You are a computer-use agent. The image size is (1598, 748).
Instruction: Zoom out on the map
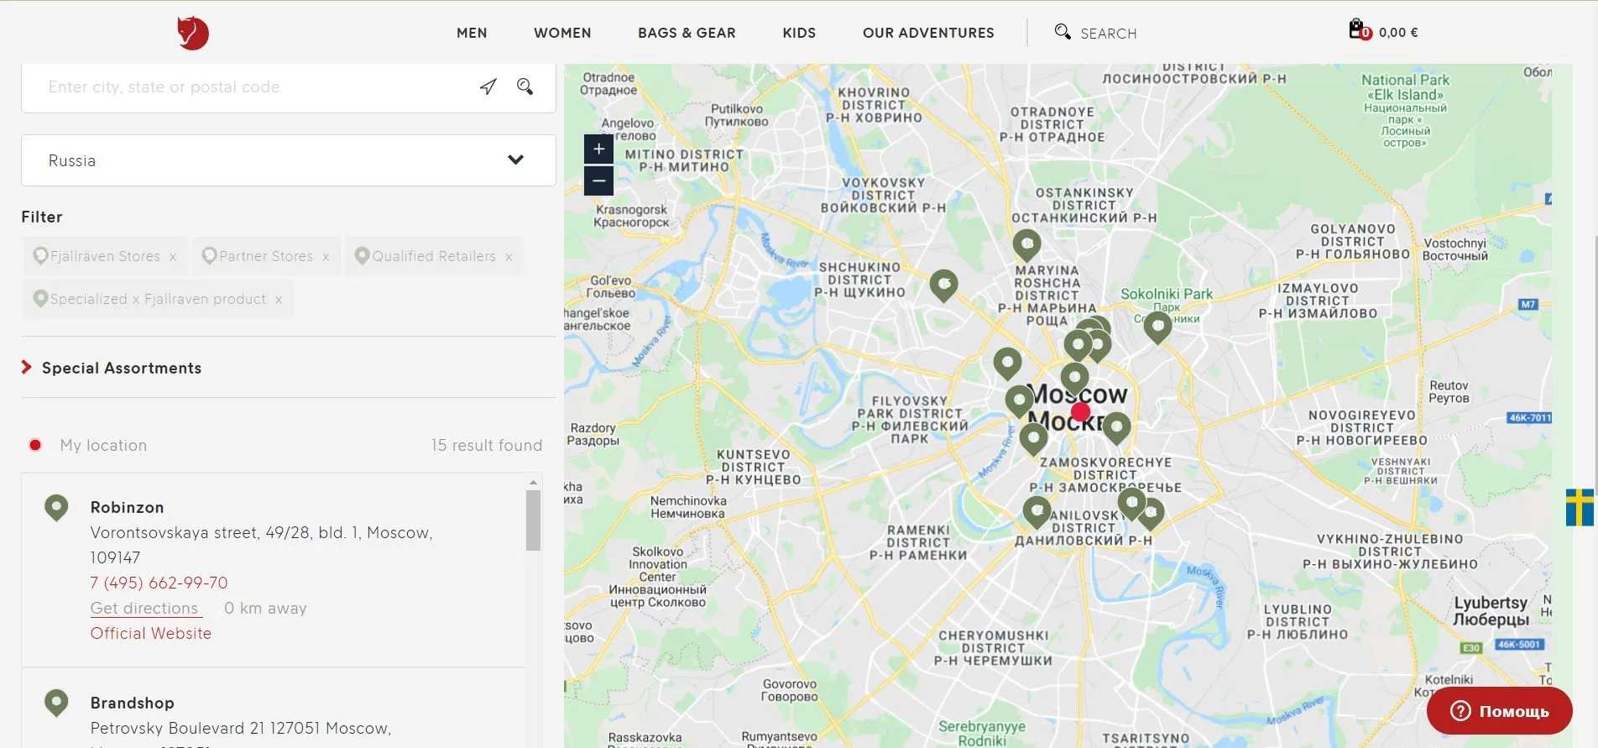coord(598,180)
